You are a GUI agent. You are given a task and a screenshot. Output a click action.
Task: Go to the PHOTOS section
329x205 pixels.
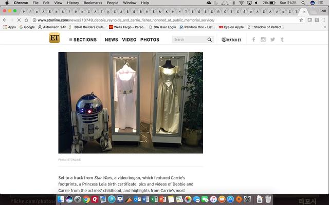click(x=150, y=39)
